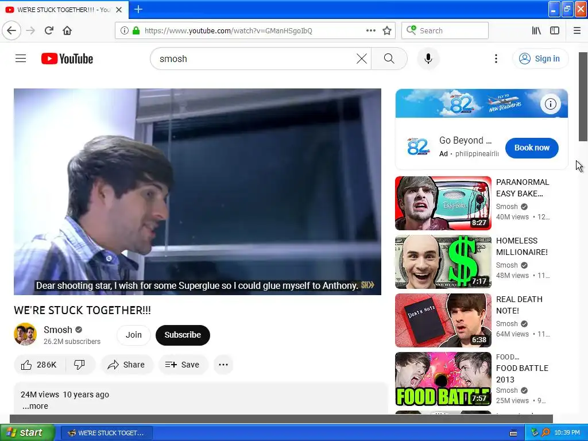Clear the smosh search text with X
The height and width of the screenshot is (441, 588).
point(362,59)
